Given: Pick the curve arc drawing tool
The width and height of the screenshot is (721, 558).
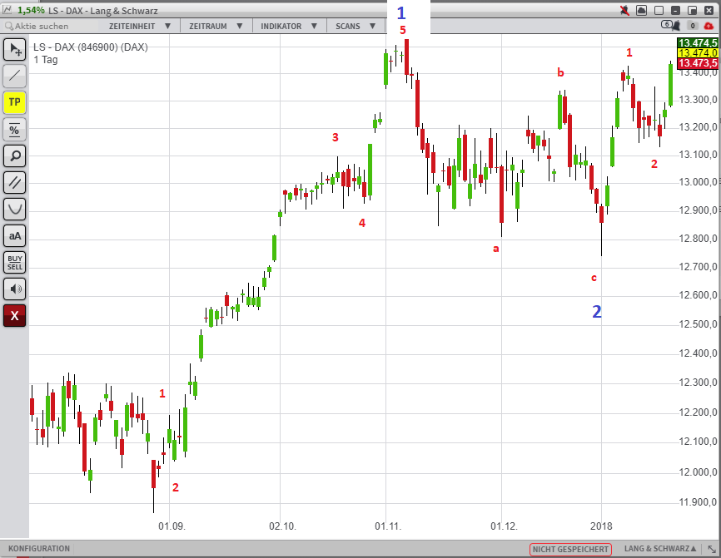Looking at the screenshot, I should point(15,210).
